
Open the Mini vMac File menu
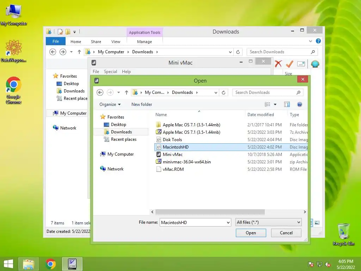pos(96,72)
